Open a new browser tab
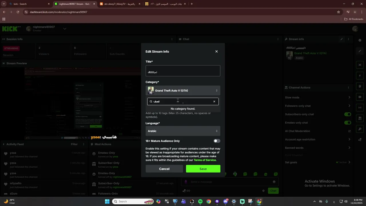The width and height of the screenshot is (366, 206). tap(192, 4)
